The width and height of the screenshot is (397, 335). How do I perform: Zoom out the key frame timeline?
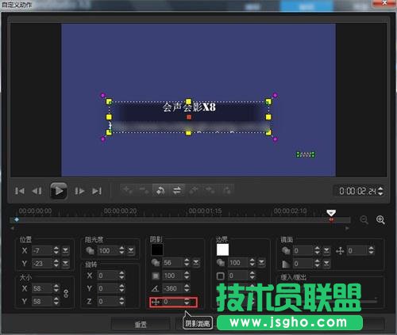[x=364, y=219]
